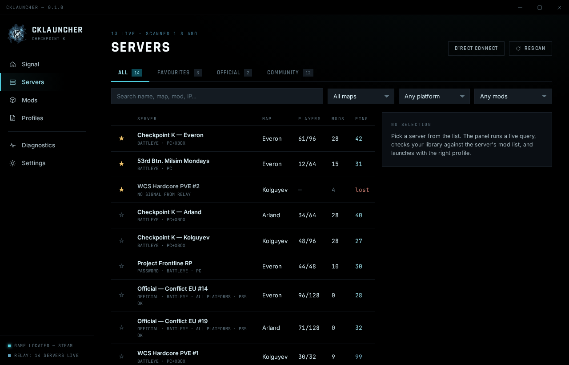This screenshot has height=365, width=569.
Task: Select server Checkpoint K — Everon
Action: click(x=243, y=138)
